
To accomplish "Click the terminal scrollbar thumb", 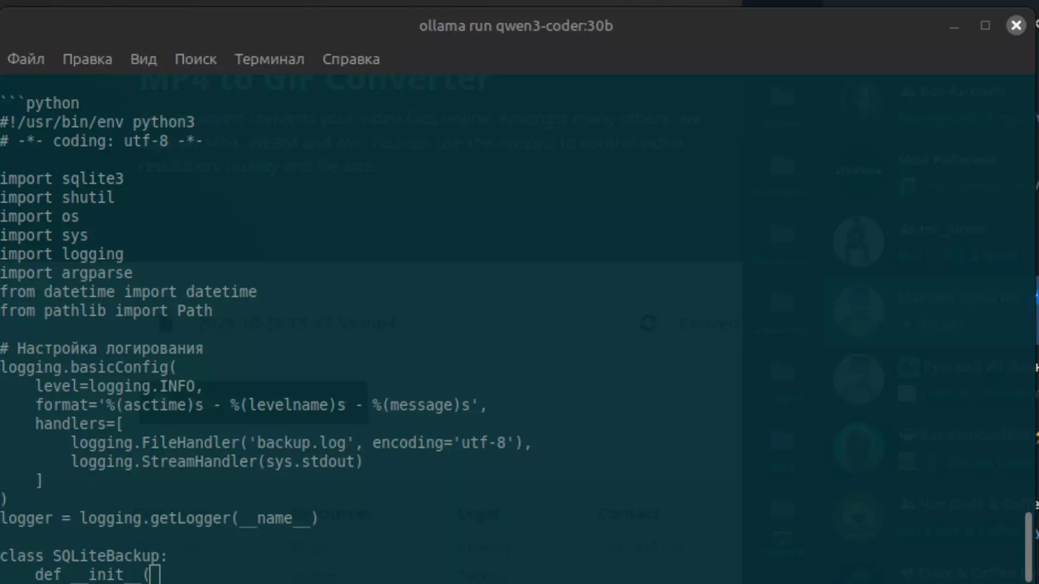I will pyautogui.click(x=1028, y=546).
